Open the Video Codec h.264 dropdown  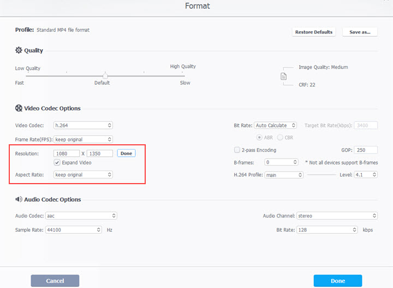point(83,125)
